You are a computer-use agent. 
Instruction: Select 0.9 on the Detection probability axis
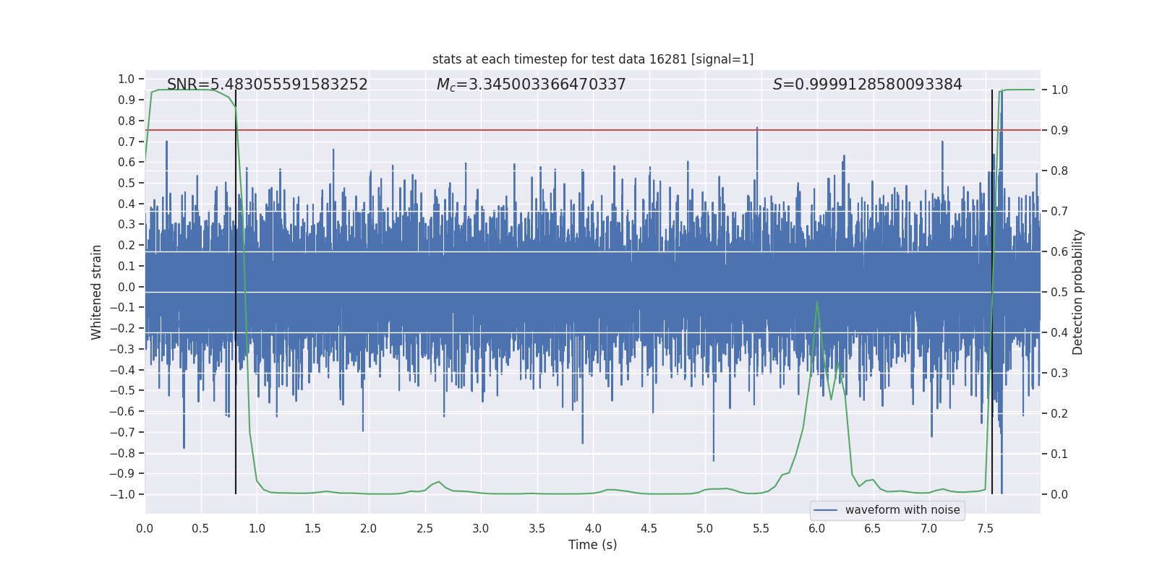pyautogui.click(x=1059, y=131)
